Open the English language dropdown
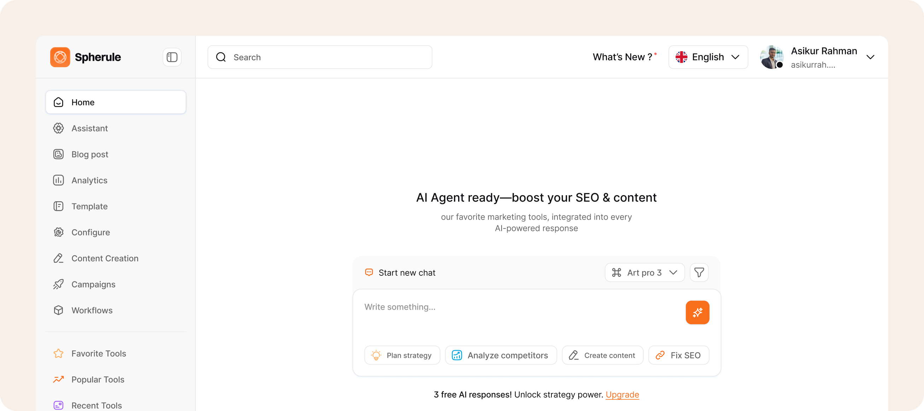924x411 pixels. pyautogui.click(x=708, y=57)
